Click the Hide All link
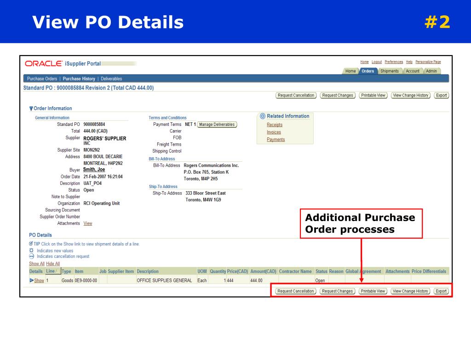Viewport: 471px width, 353px height. pyautogui.click(x=53, y=263)
